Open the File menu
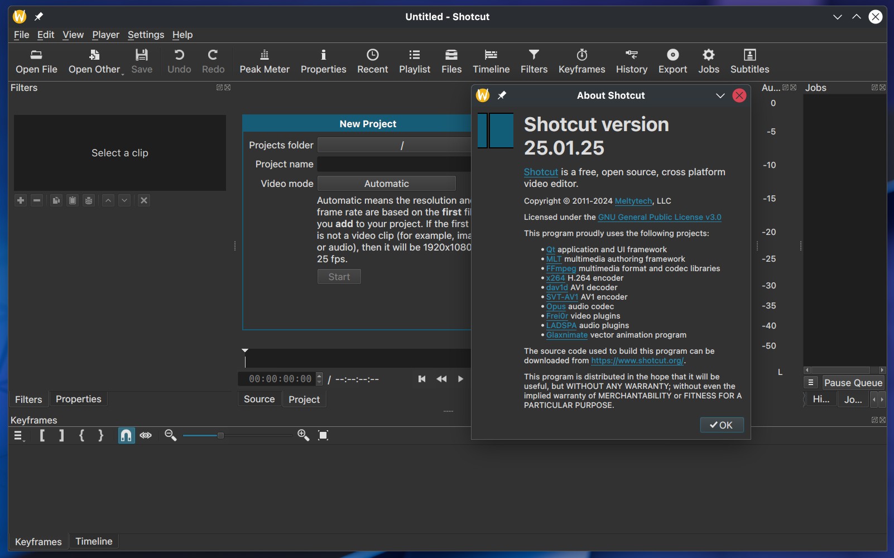The width and height of the screenshot is (894, 558). (21, 35)
